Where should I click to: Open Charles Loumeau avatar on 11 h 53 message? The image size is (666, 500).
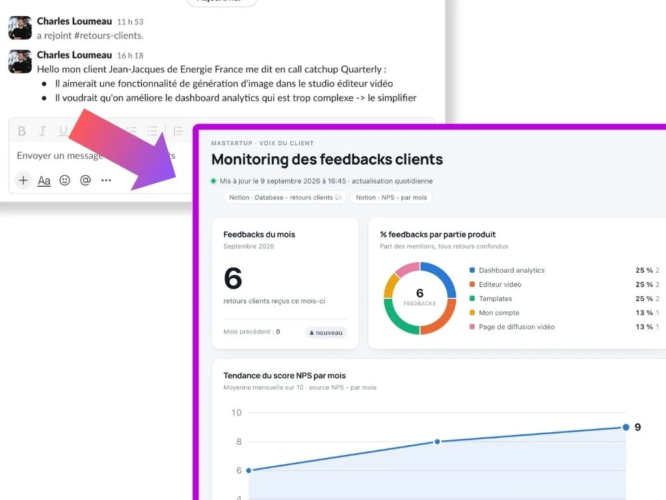20,27
